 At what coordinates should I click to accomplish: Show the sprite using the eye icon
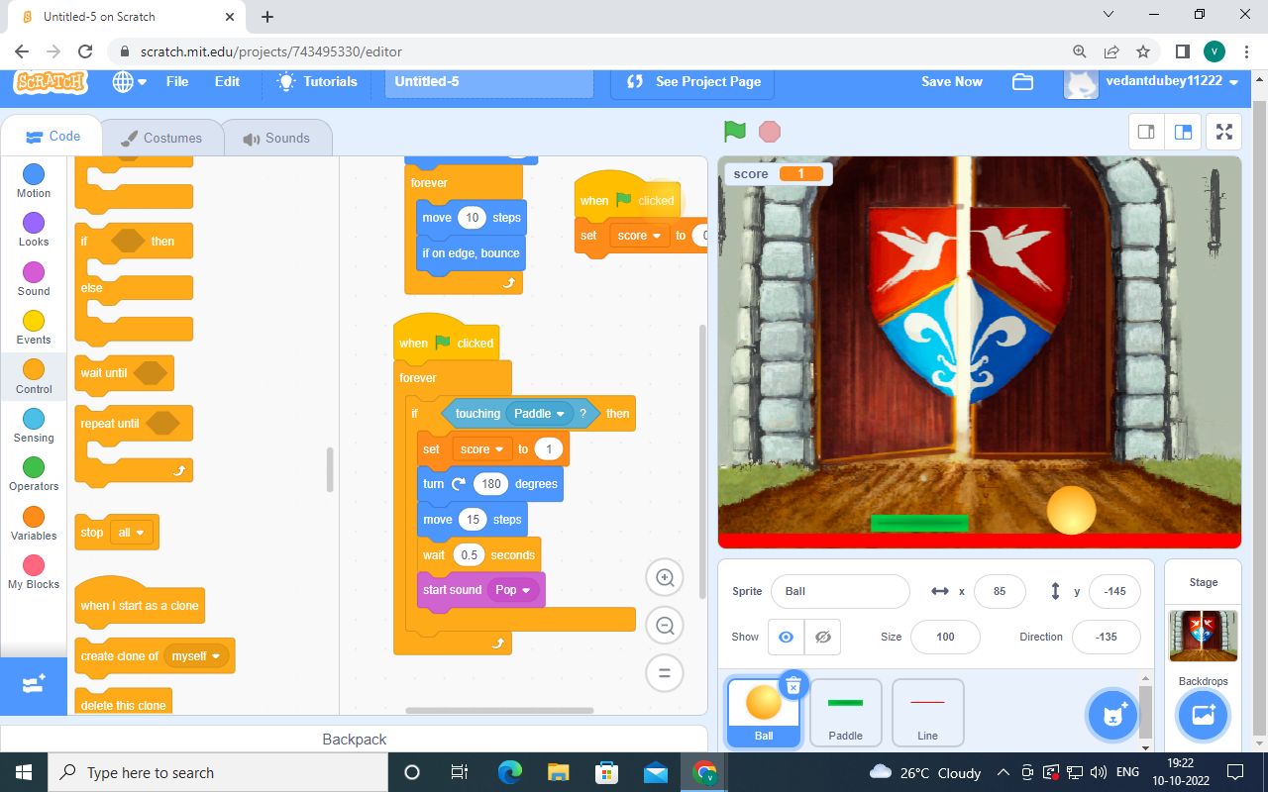pos(786,637)
